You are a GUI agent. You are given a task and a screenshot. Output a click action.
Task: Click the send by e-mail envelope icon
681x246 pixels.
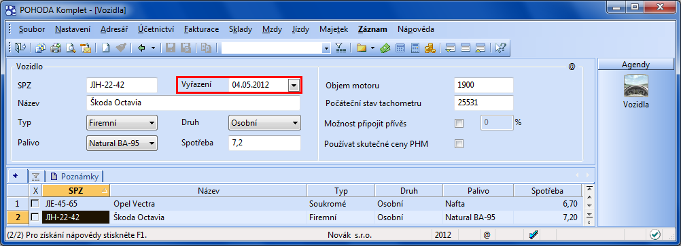point(86,48)
